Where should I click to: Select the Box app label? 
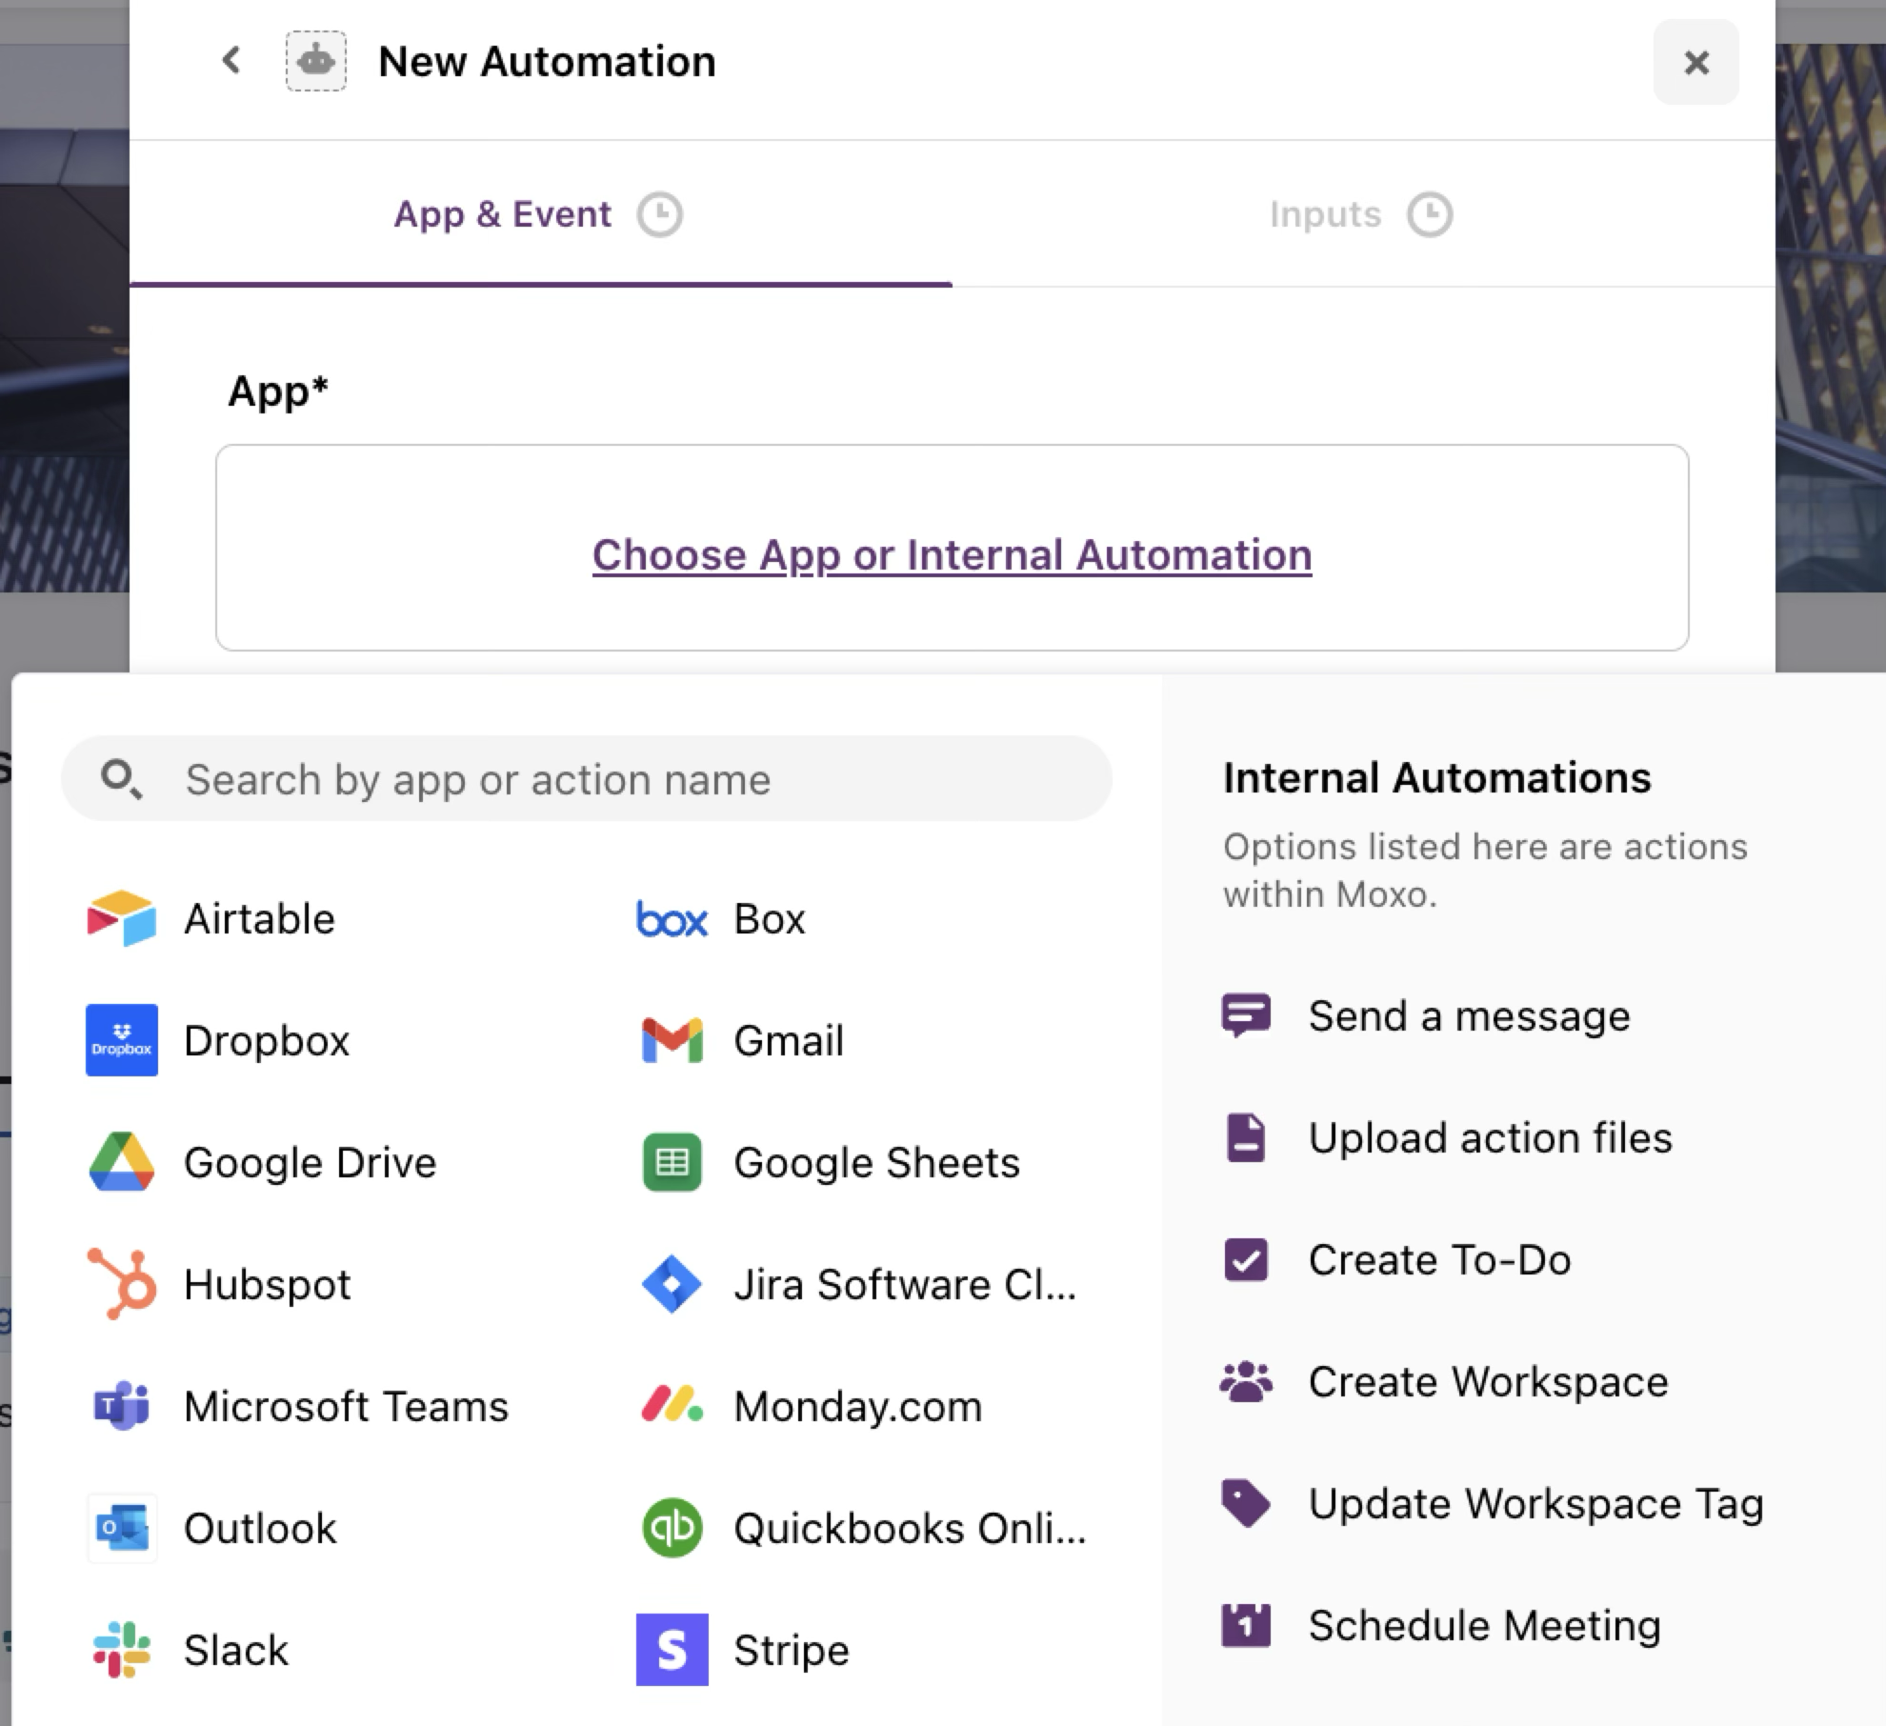point(770,919)
